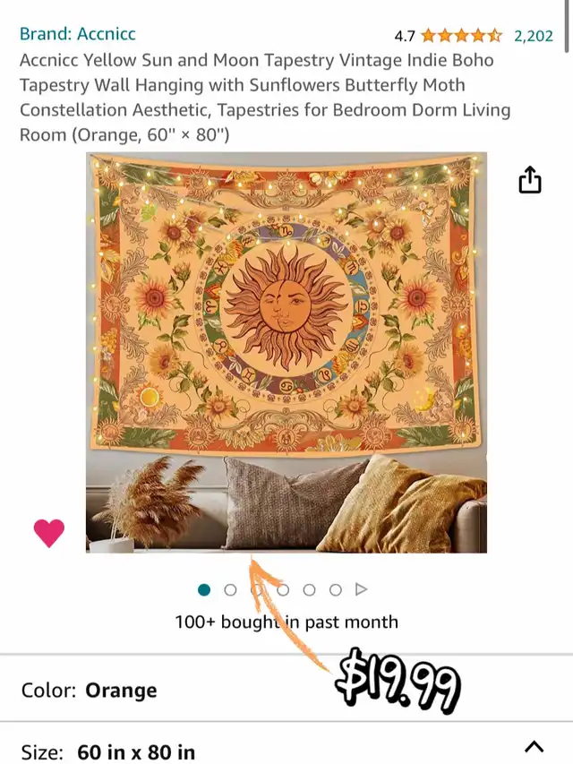573x764 pixels.
Task: Open the star rating icons
Action: click(x=461, y=36)
